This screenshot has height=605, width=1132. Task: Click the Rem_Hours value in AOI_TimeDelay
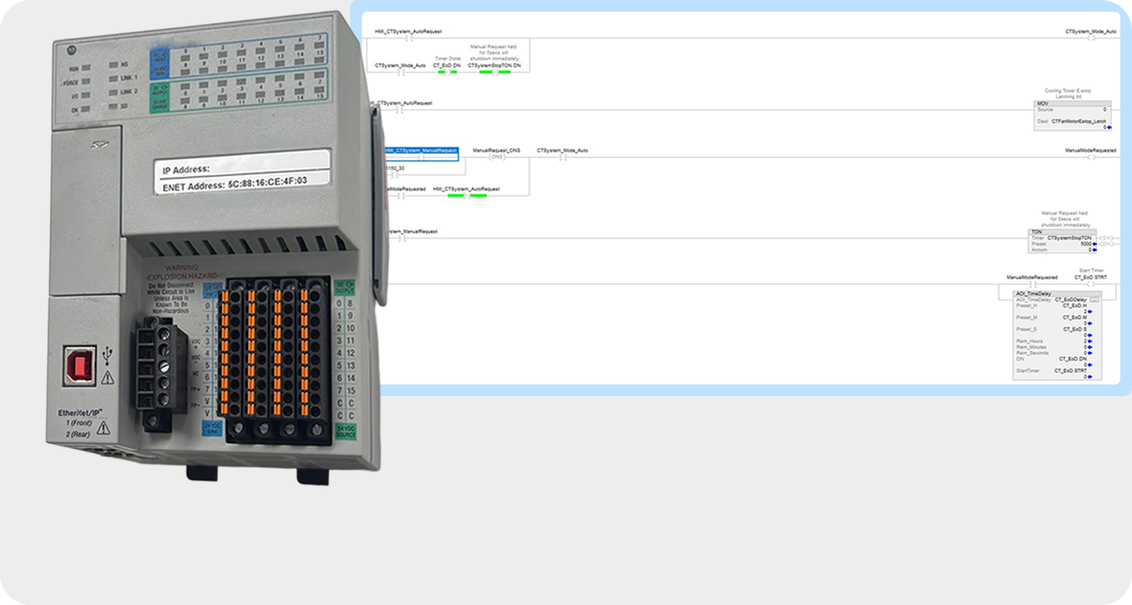click(1085, 341)
